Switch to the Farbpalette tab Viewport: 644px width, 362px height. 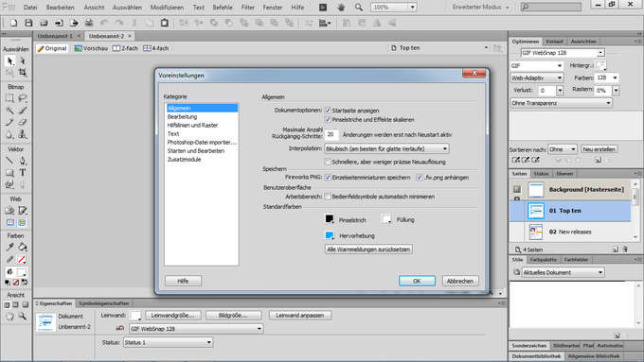click(543, 260)
